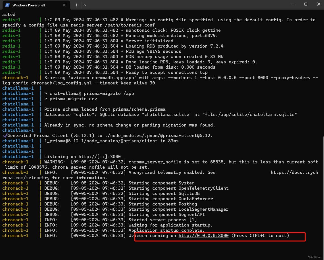Click the https://docs.trychroma.com telemetry link
Image resolution: width=324 pixels, height=260 pixels.
[x=294, y=172]
